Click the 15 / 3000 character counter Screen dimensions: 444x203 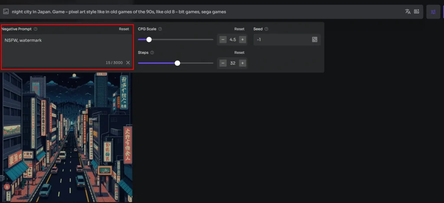click(x=114, y=62)
